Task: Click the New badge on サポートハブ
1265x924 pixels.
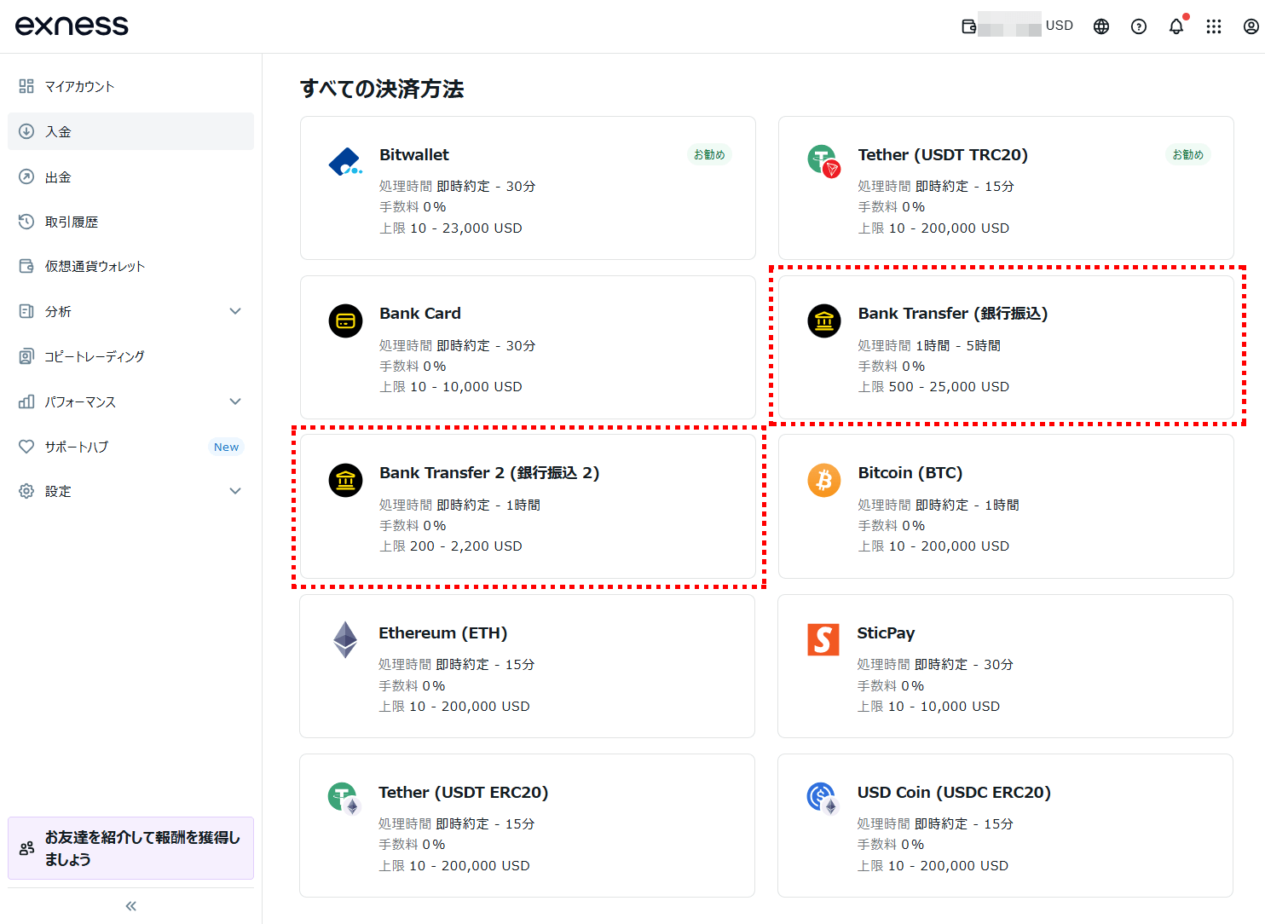Action: (x=226, y=447)
